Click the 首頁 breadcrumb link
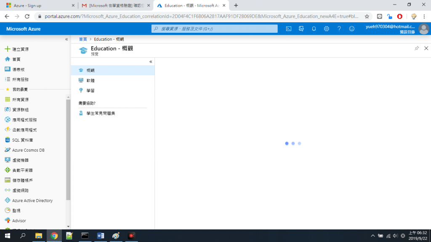 point(83,39)
